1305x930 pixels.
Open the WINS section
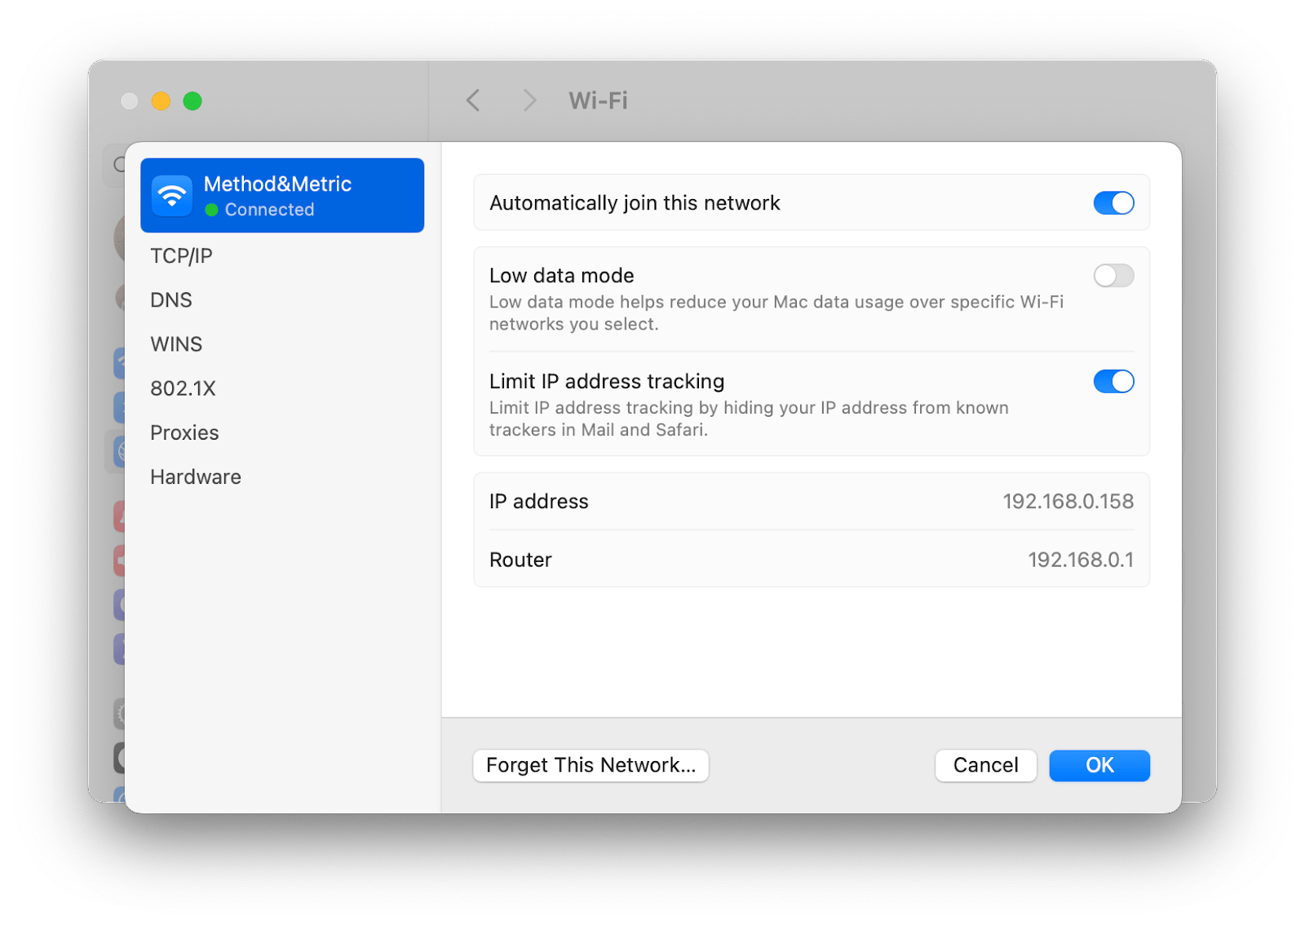click(x=176, y=344)
